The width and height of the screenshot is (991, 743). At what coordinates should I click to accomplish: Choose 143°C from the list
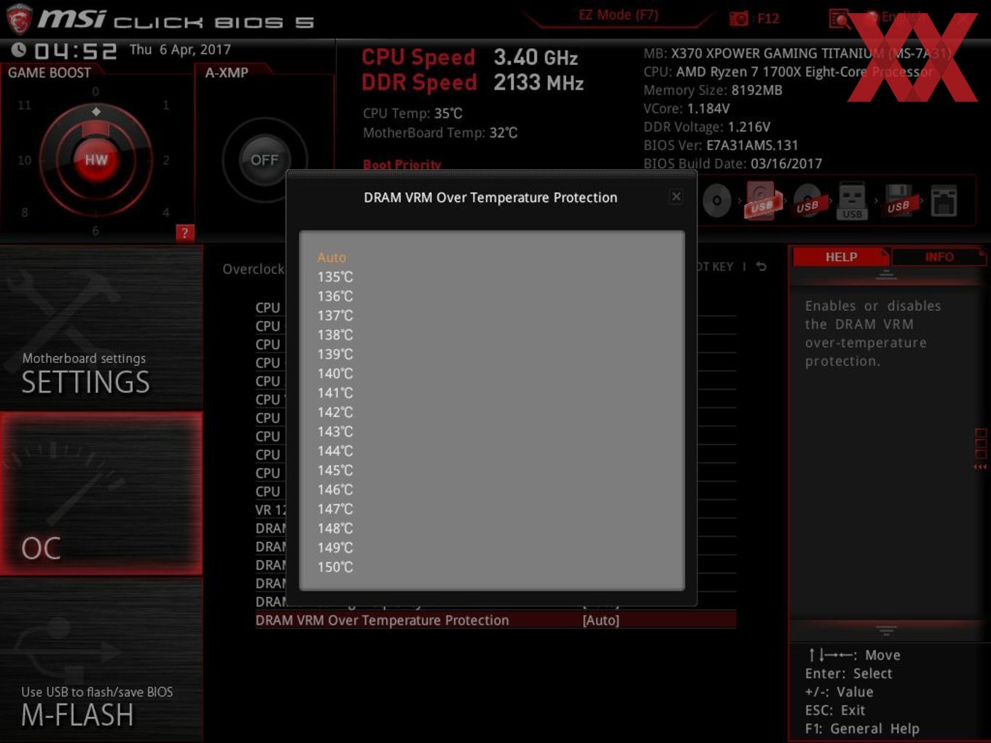coord(335,432)
